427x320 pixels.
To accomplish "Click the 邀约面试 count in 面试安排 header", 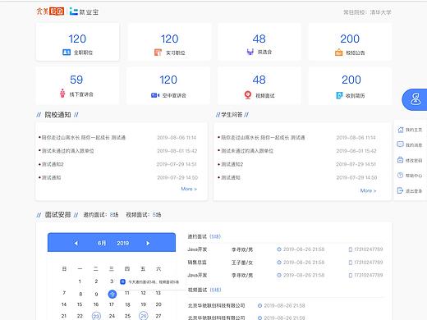I will coord(114,215).
